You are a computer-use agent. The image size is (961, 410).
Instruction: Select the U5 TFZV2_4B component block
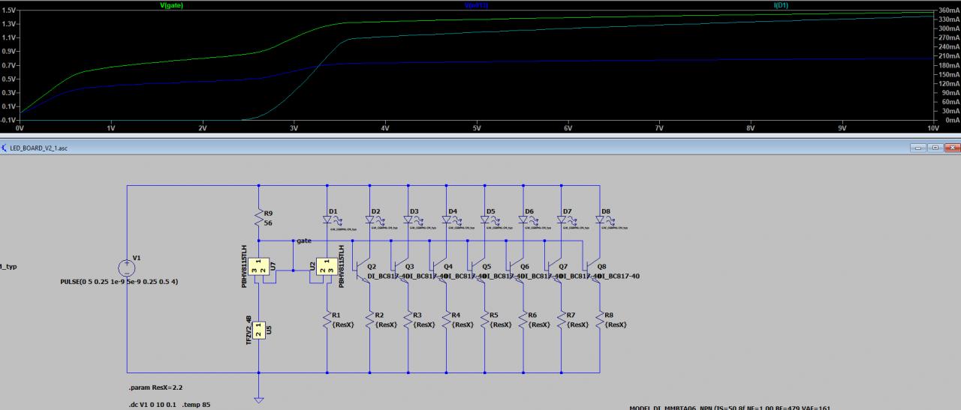259,330
